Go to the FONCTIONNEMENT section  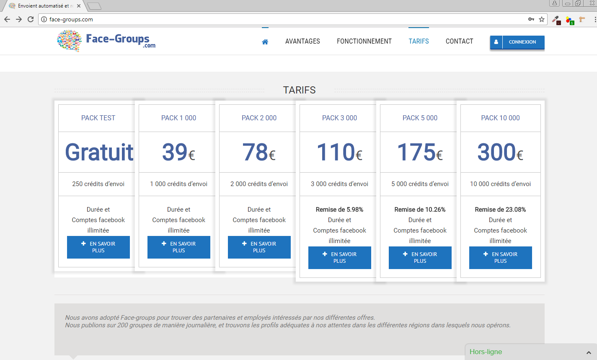click(x=364, y=41)
